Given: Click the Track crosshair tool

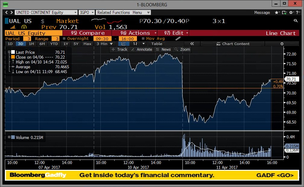Looking at the screenshot, I should click(120, 50).
